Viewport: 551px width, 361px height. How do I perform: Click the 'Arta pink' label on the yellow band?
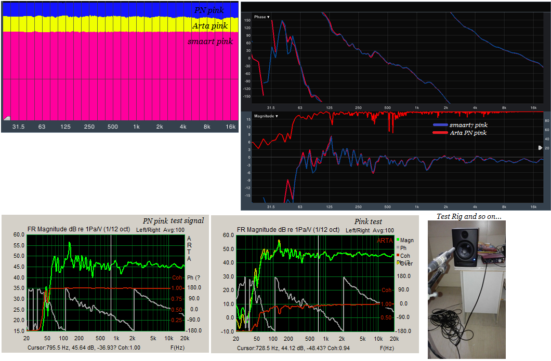[210, 25]
